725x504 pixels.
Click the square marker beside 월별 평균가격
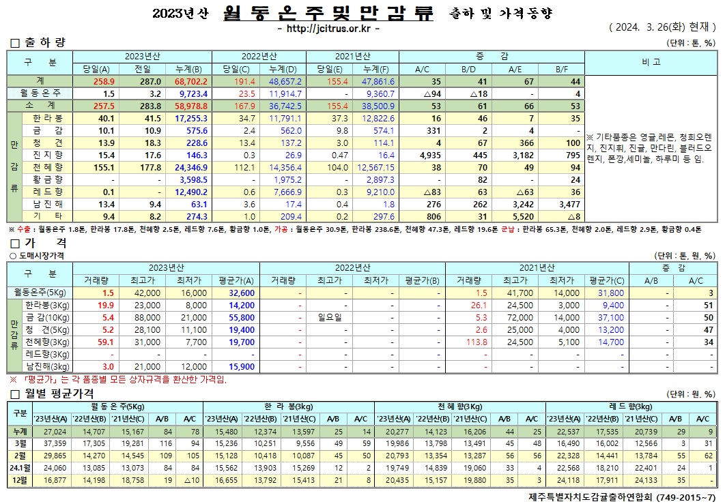tap(14, 394)
